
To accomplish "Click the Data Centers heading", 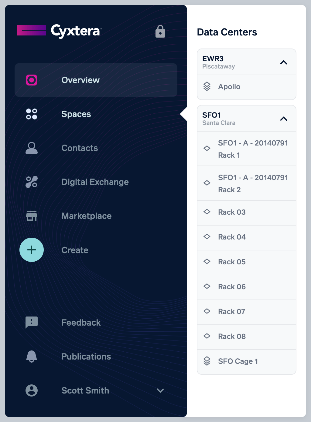I will [x=227, y=32].
